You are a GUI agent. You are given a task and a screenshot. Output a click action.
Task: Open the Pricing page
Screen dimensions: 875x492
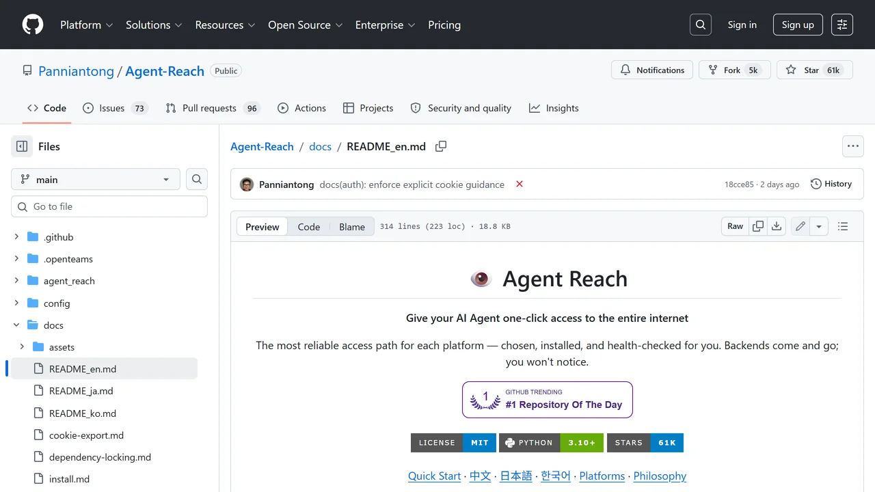(x=444, y=25)
